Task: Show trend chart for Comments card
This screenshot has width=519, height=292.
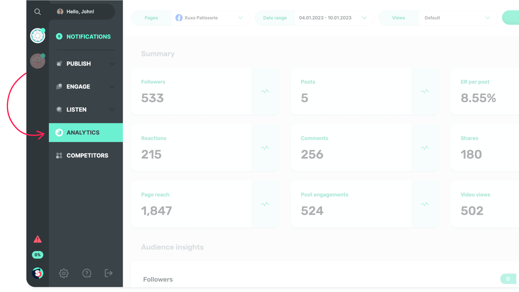Action: coord(425,148)
